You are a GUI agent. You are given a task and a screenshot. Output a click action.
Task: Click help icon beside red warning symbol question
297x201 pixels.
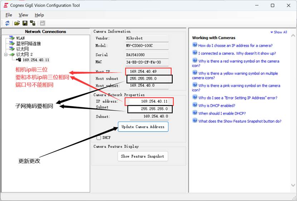pos(195,60)
